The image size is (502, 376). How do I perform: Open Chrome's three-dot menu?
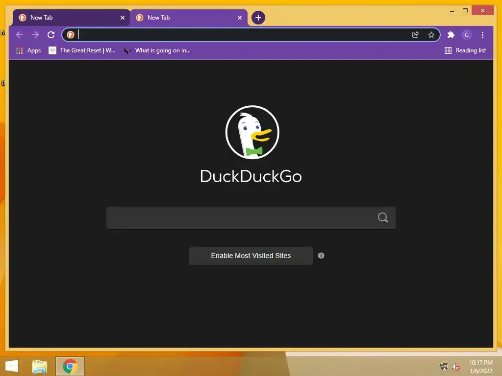482,35
